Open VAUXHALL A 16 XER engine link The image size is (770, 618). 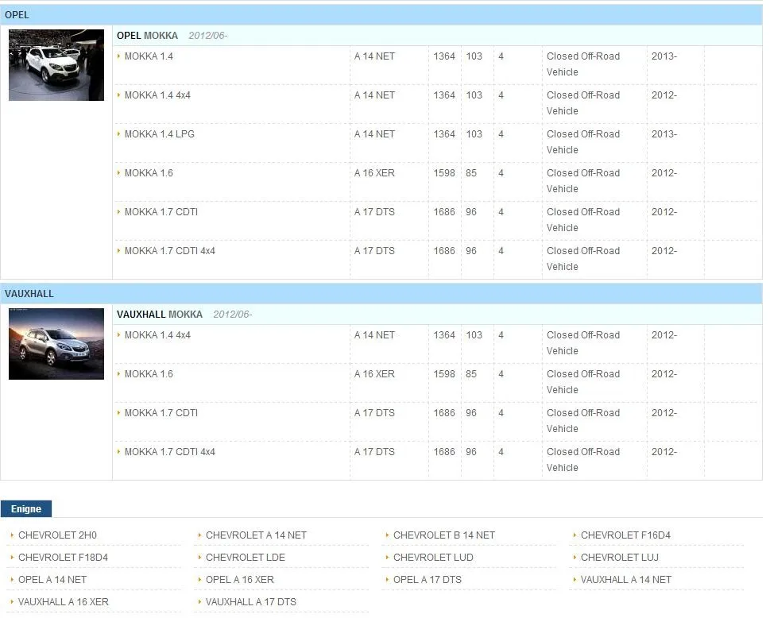64,602
